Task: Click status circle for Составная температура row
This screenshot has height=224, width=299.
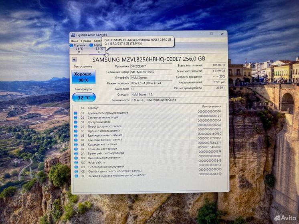Action: (75, 118)
